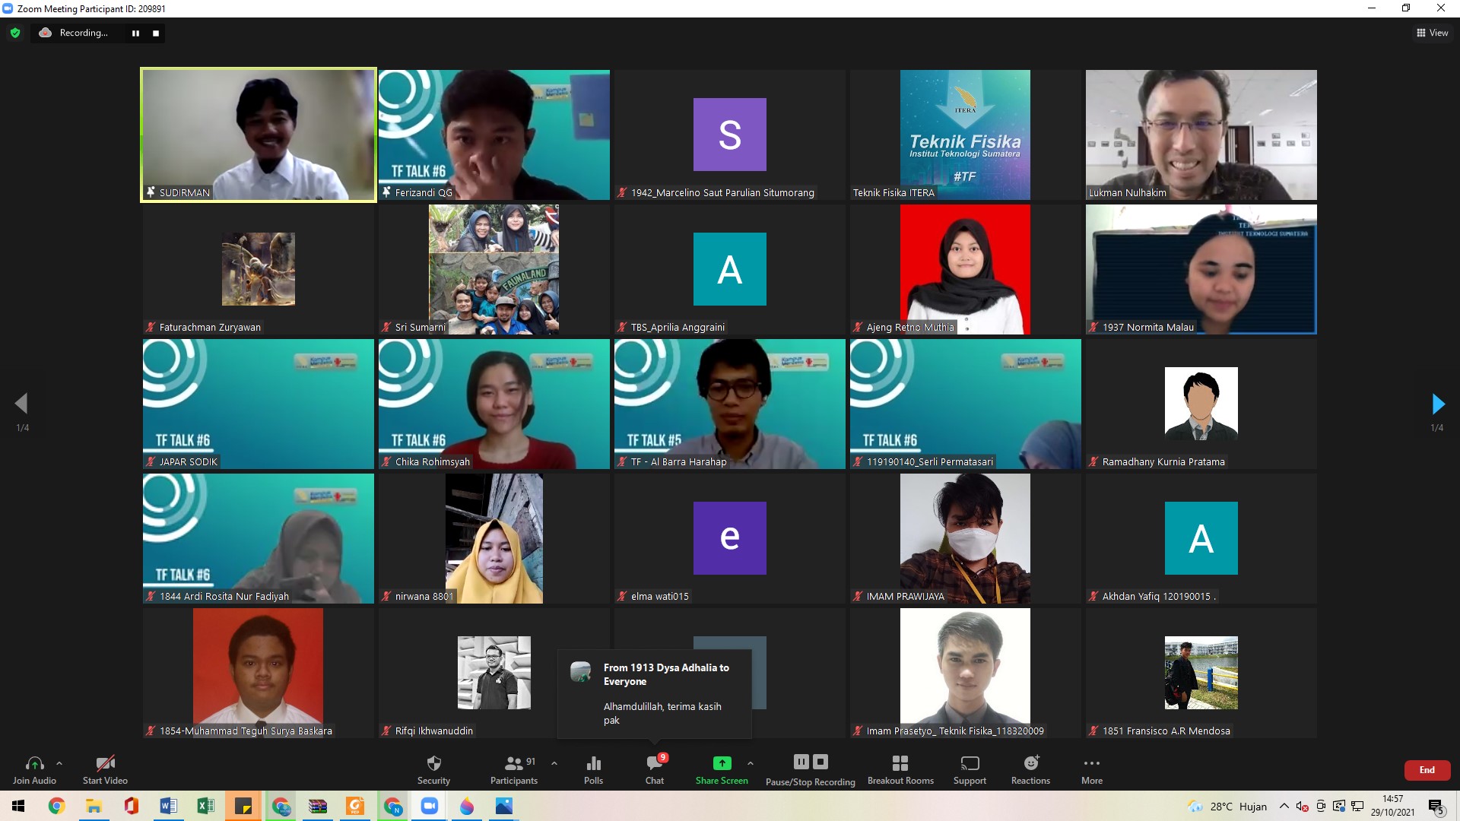The width and height of the screenshot is (1460, 821).
Task: Click the green Share Screen button
Action: [x=722, y=769]
